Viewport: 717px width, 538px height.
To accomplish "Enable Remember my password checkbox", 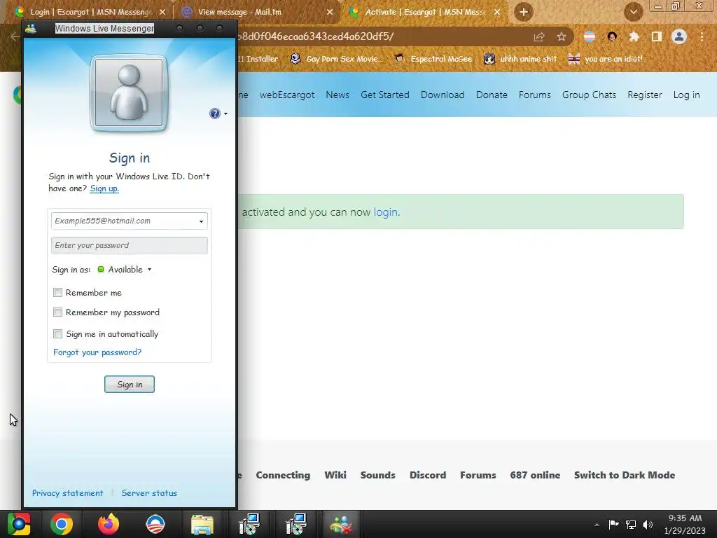I will [x=57, y=312].
